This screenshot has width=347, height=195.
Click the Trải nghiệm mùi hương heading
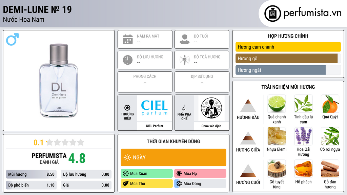point(288,87)
